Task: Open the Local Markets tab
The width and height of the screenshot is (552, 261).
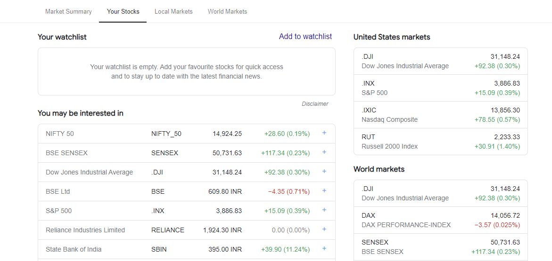Action: pyautogui.click(x=173, y=12)
